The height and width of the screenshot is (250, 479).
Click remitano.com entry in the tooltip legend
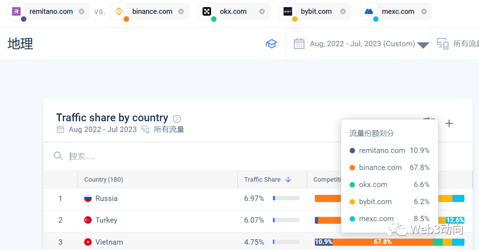389,150
